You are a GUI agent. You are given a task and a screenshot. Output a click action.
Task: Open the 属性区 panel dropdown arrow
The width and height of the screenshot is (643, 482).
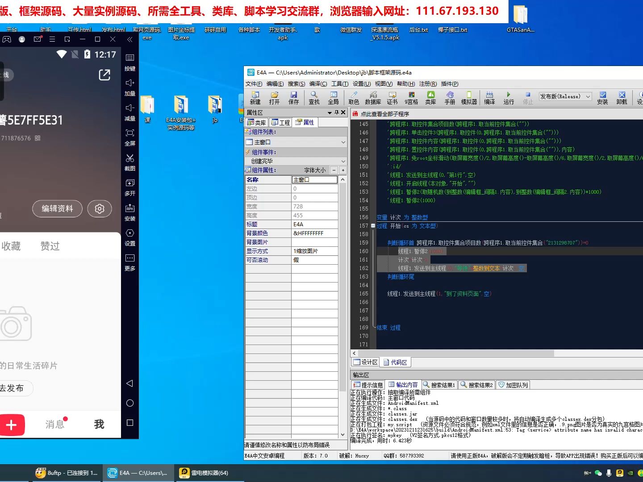330,112
